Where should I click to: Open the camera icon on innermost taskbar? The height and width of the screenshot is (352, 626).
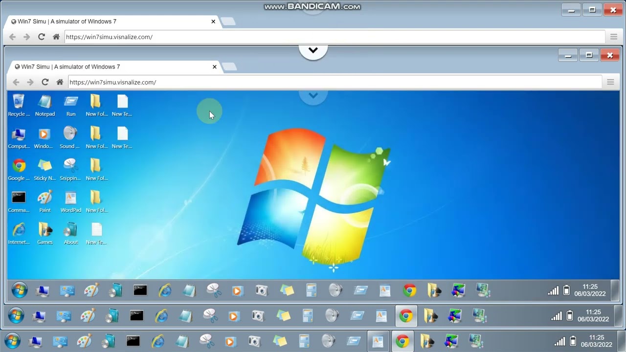[x=262, y=290]
